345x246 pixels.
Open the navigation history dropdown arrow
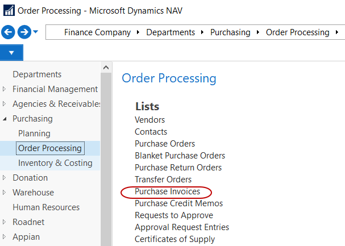[35, 32]
